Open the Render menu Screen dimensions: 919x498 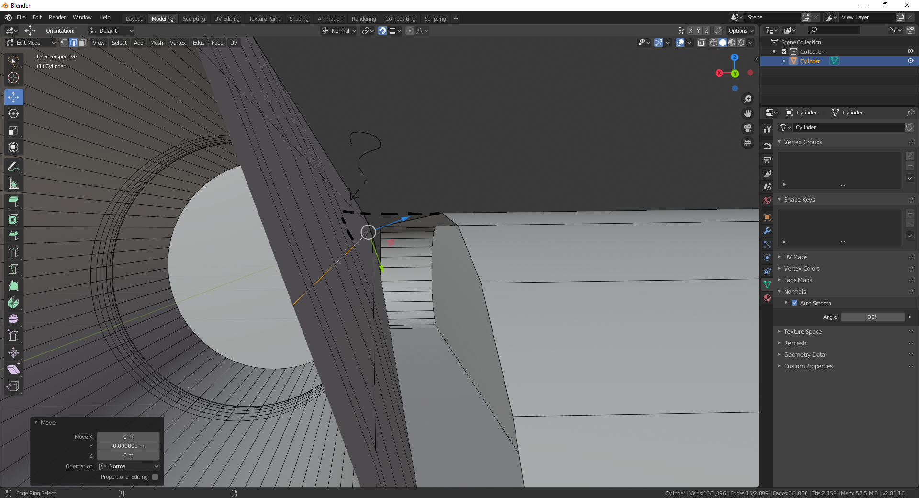pyautogui.click(x=57, y=17)
